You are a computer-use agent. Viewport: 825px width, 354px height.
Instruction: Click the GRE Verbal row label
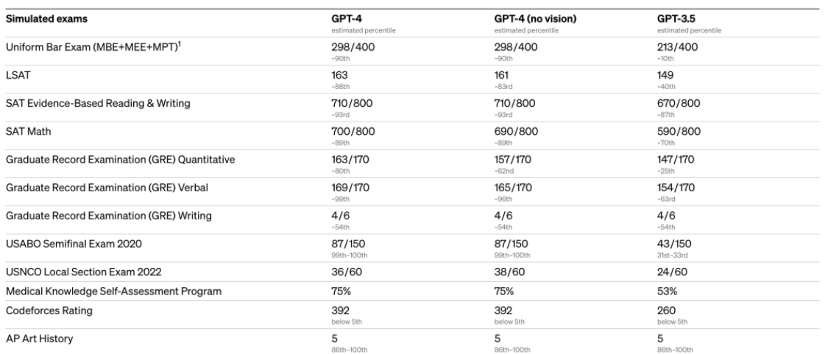click(x=107, y=188)
